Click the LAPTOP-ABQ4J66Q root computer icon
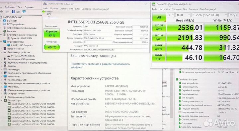Image resolution: width=239 pixels, height=131 pixels. coord(1,17)
